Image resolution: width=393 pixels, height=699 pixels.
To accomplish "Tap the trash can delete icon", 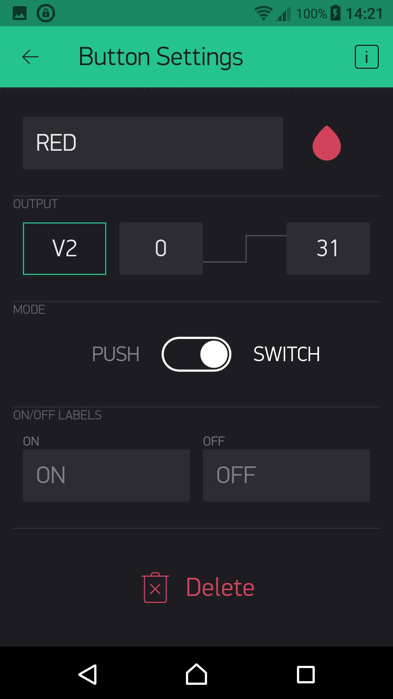I will (155, 588).
